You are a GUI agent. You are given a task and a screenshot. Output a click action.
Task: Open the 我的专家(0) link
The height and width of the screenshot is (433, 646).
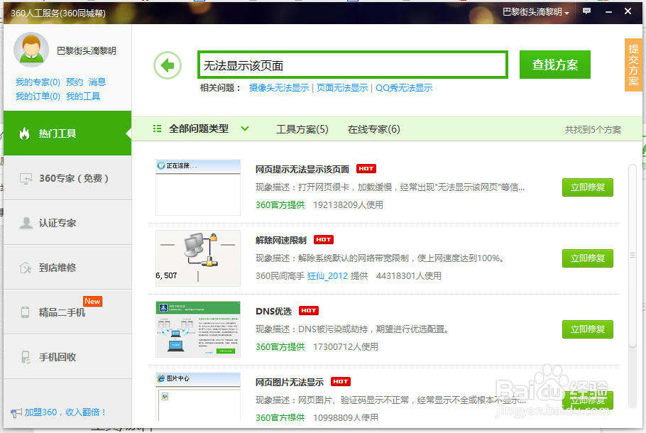tap(38, 82)
